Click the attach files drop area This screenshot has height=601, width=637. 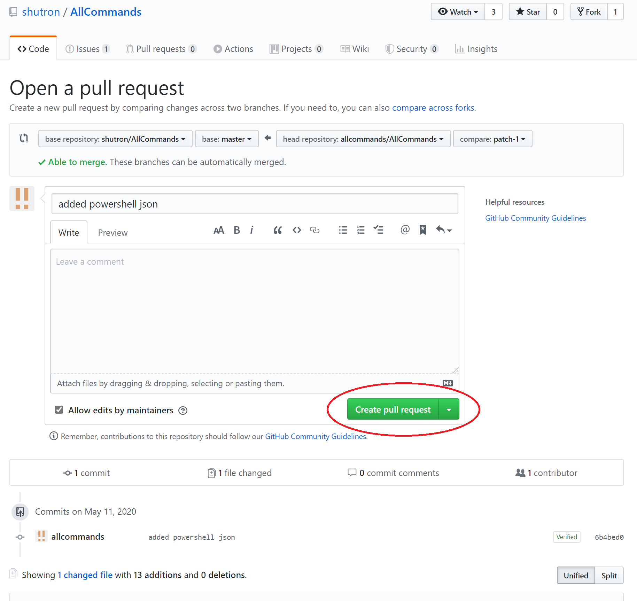[x=255, y=383]
